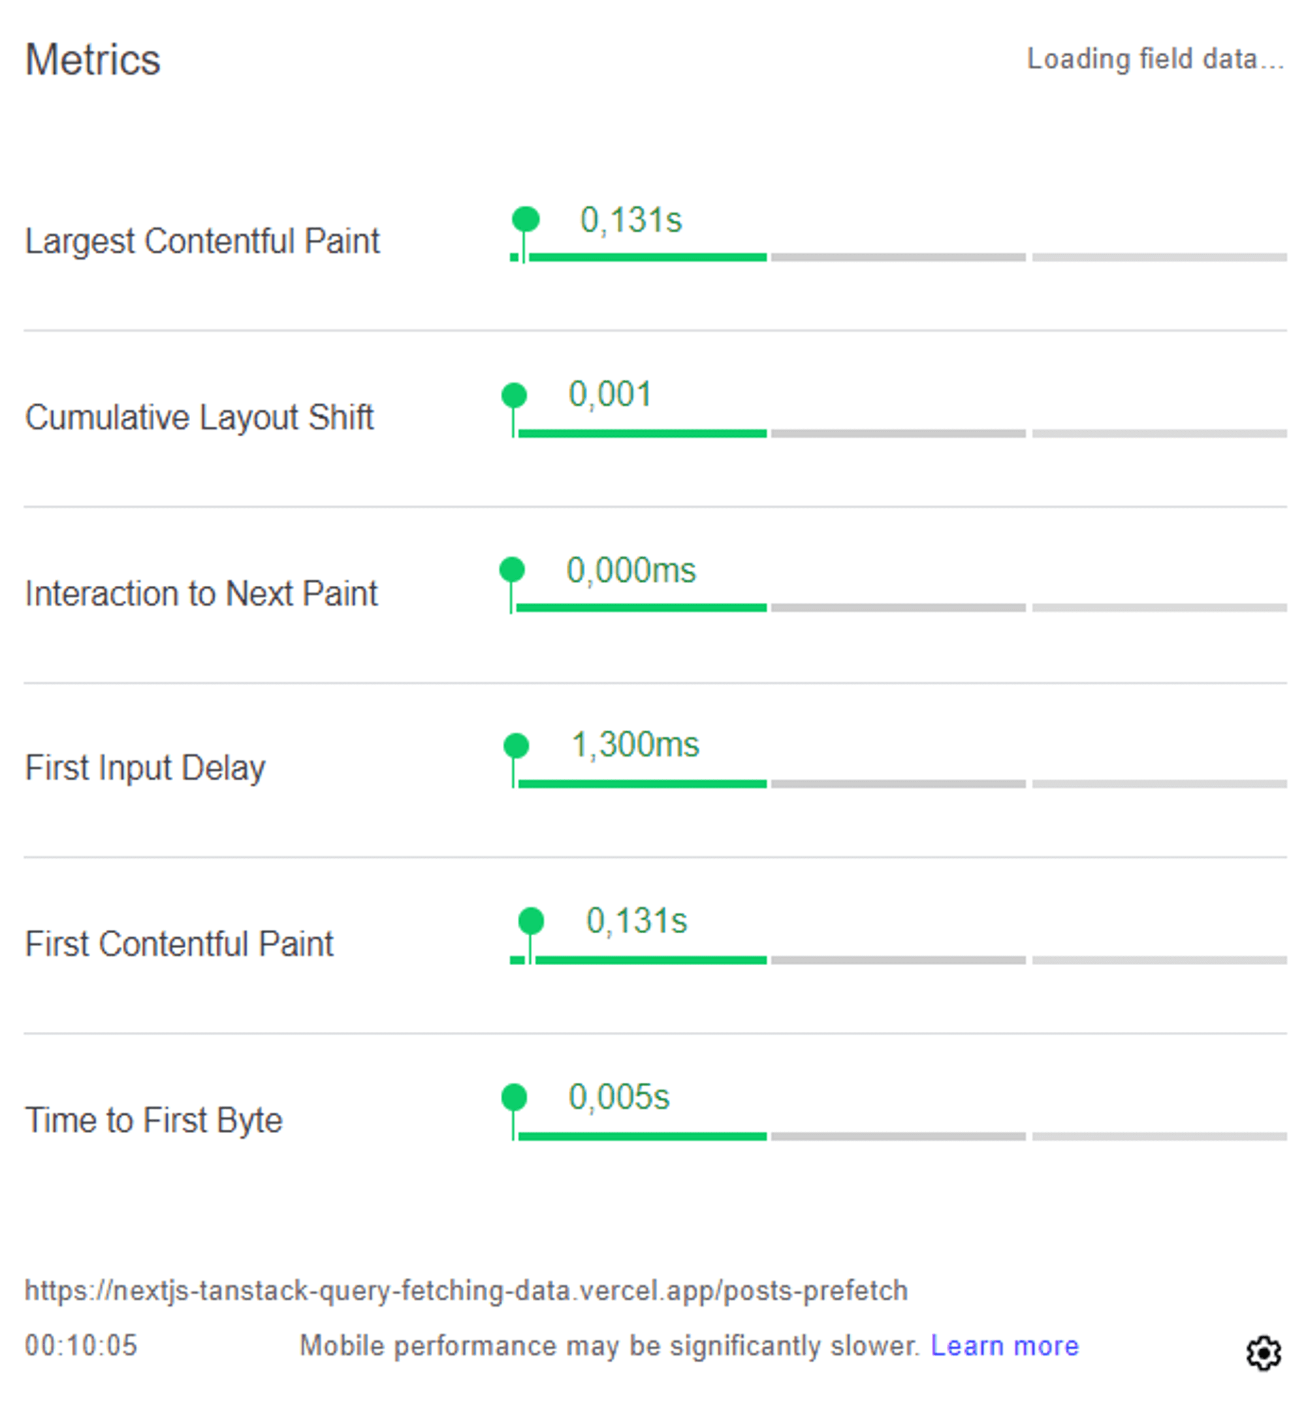The image size is (1306, 1406).
Task: Open the Learn more link
Action: pyautogui.click(x=1004, y=1346)
